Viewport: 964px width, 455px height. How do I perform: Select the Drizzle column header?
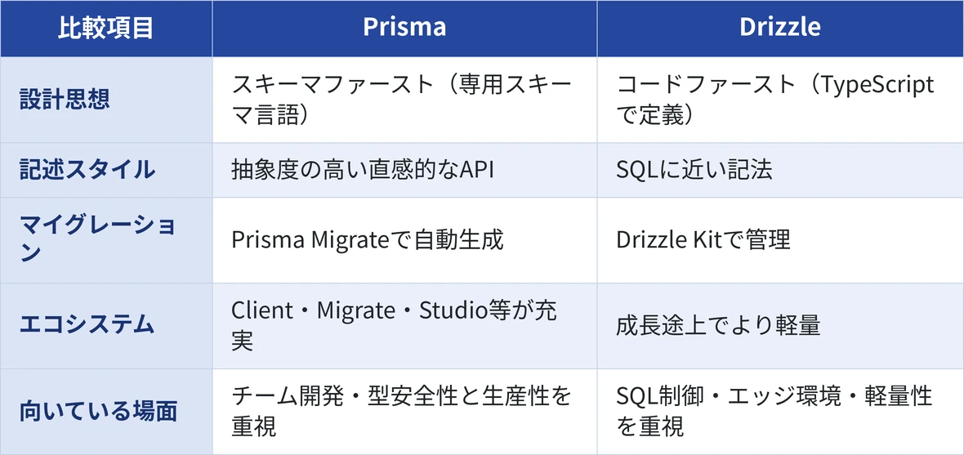(780, 29)
